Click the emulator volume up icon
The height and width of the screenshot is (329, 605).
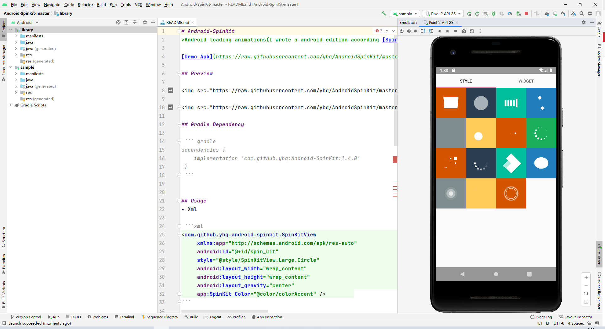coord(409,31)
